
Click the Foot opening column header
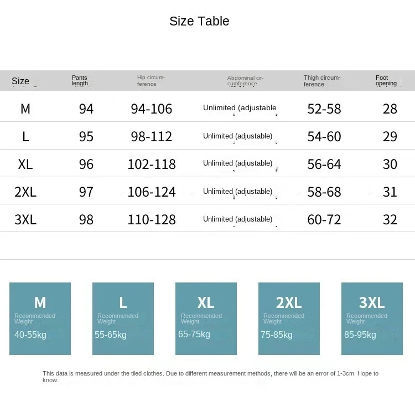coord(386,81)
